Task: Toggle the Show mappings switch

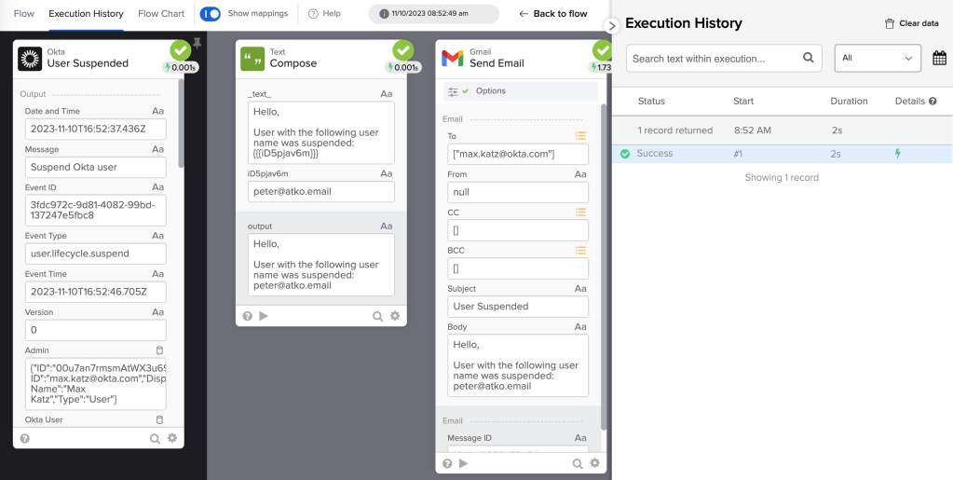Action: click(x=211, y=14)
